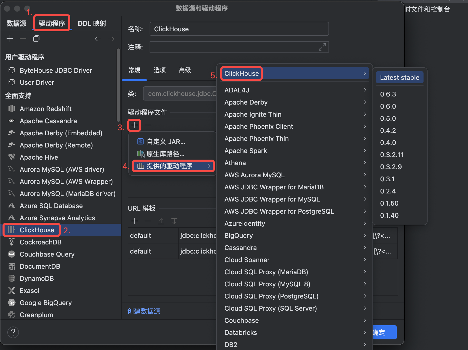This screenshot has width=468, height=350.
Task: Click the 名称 field containing ClickHouse
Action: pyautogui.click(x=239, y=29)
